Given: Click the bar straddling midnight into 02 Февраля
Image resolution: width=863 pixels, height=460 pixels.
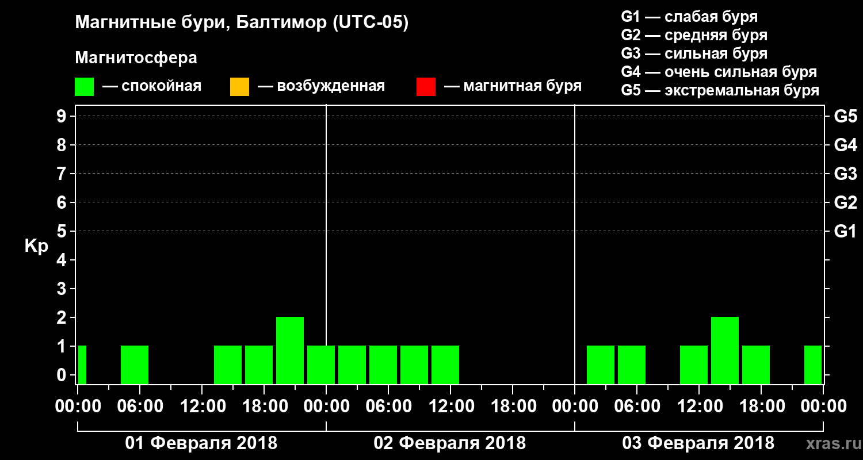Looking at the screenshot, I should click(321, 365).
